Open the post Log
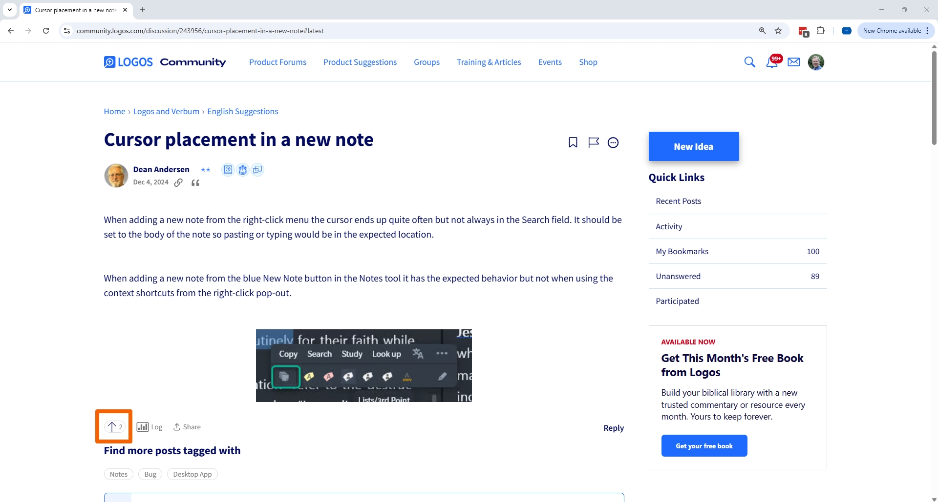938x502 pixels. coord(149,427)
